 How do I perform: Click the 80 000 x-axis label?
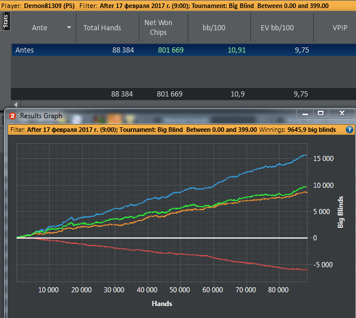[278, 290]
